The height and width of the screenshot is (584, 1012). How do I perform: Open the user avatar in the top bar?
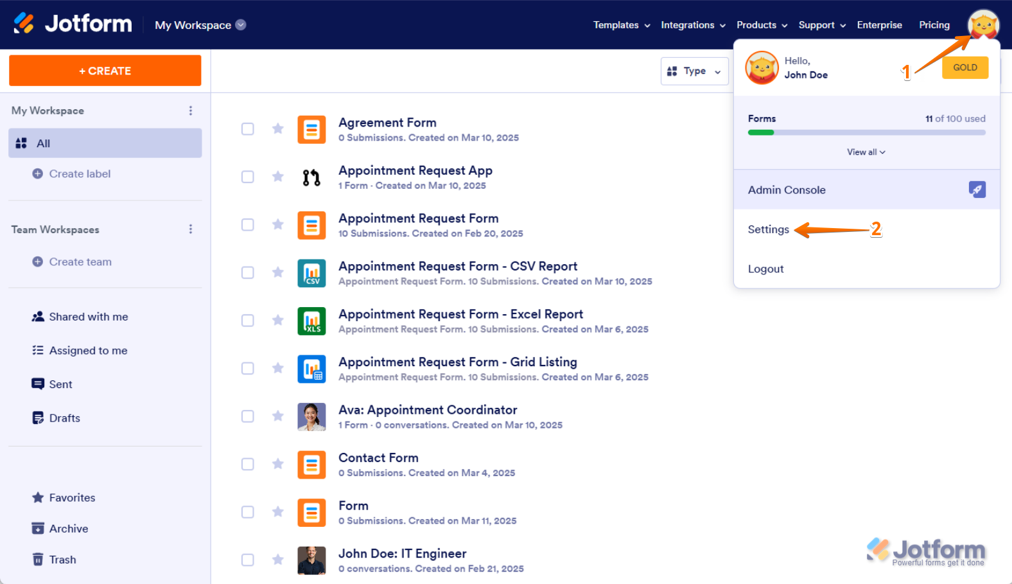point(983,25)
